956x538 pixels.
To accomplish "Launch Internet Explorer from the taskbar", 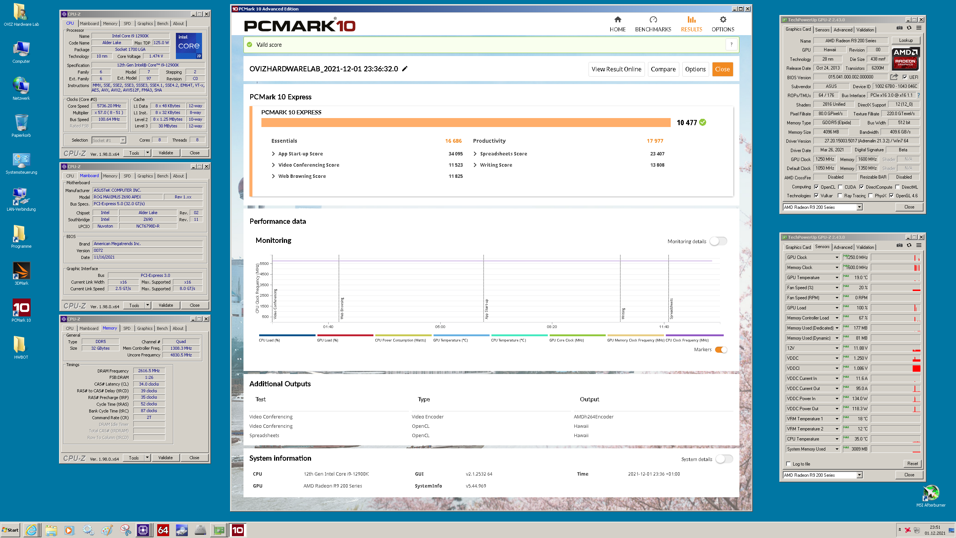I will point(31,530).
